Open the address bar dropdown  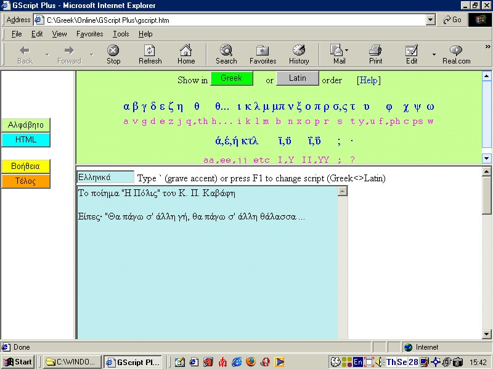(x=430, y=19)
